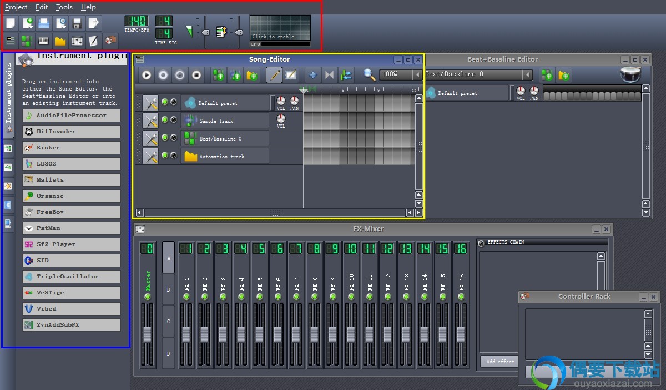Mute the Default preset track

point(165,102)
